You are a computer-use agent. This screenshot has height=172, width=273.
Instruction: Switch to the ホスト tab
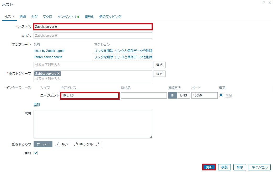click(x=9, y=17)
